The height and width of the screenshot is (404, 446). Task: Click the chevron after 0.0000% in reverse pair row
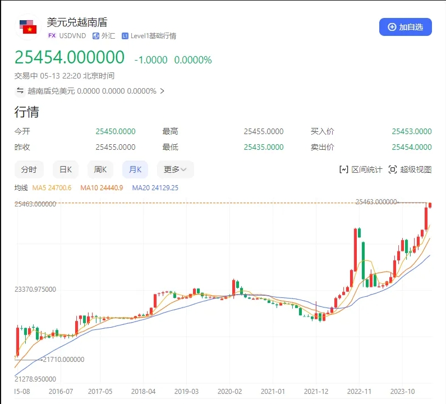coord(162,91)
